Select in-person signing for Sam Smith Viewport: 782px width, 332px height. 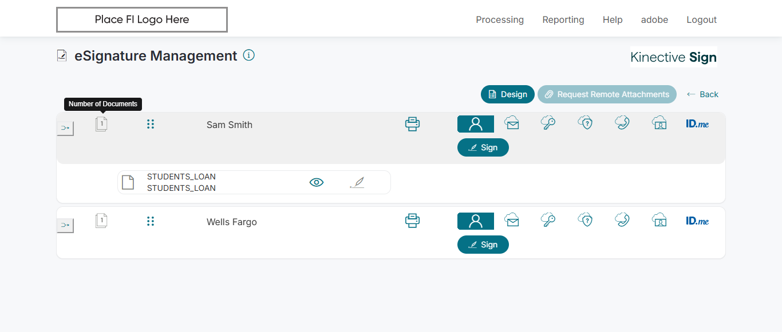475,124
